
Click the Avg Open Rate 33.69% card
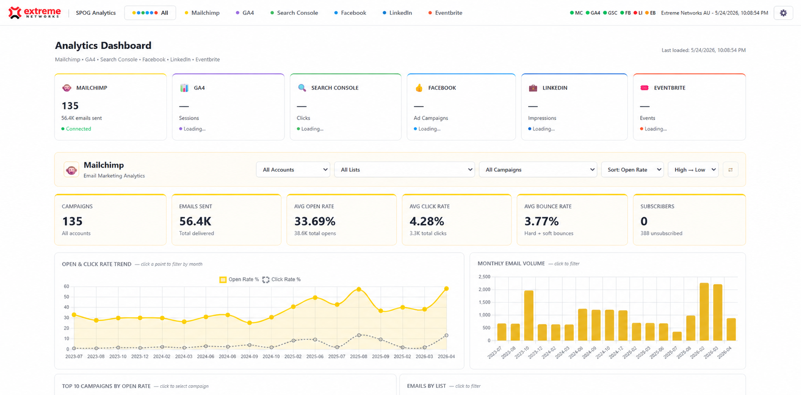[x=341, y=220]
